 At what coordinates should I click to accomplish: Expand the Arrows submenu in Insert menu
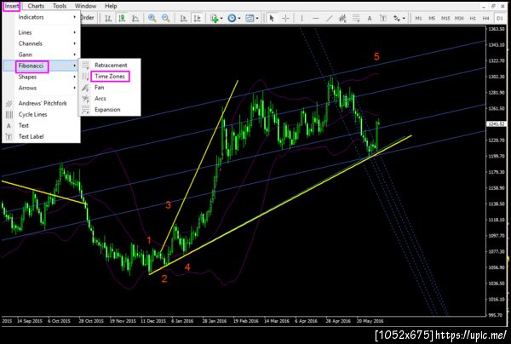(42, 88)
